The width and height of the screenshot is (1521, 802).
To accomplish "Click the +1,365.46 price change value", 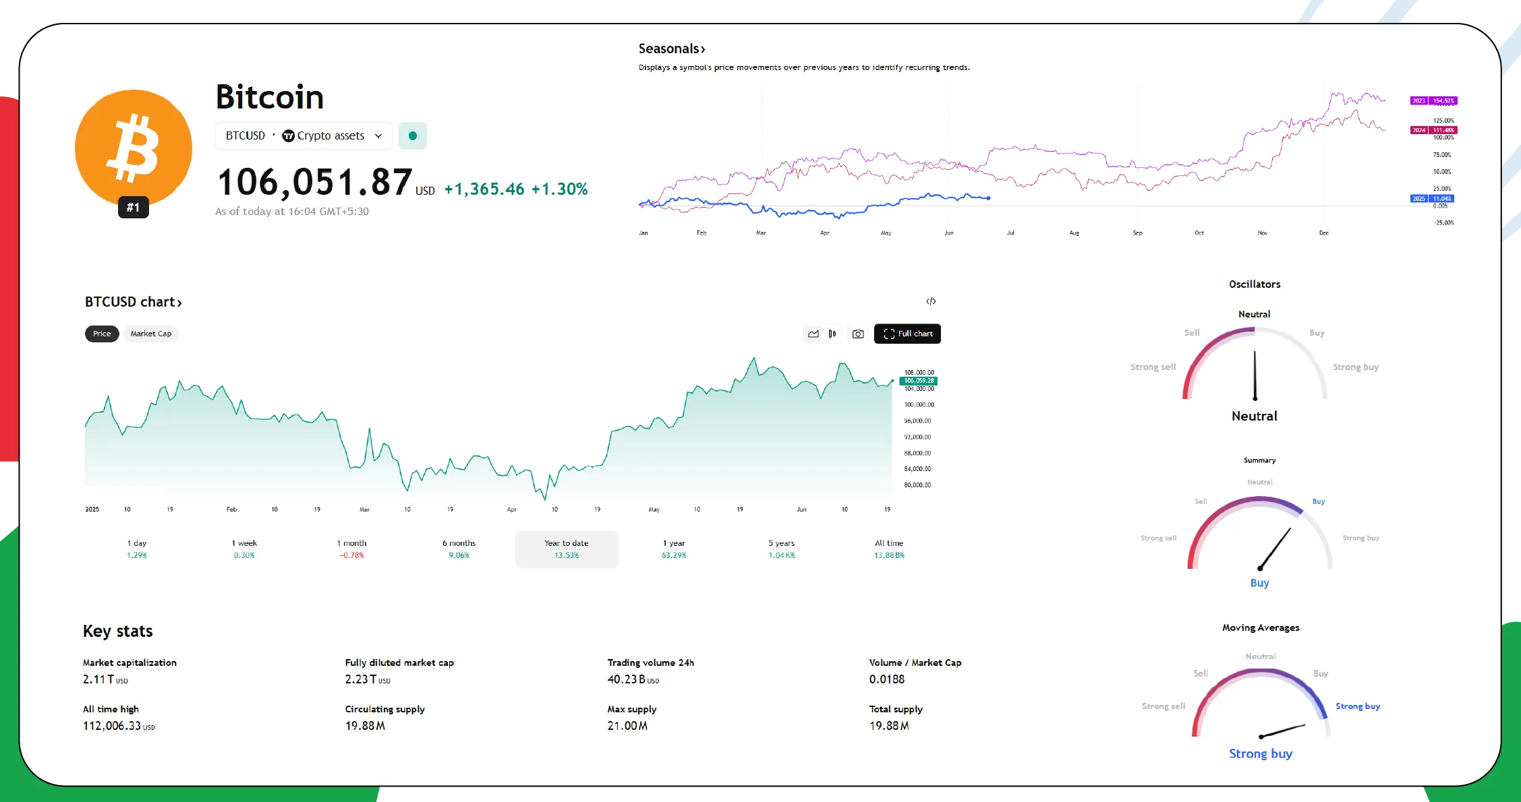I will tap(484, 189).
